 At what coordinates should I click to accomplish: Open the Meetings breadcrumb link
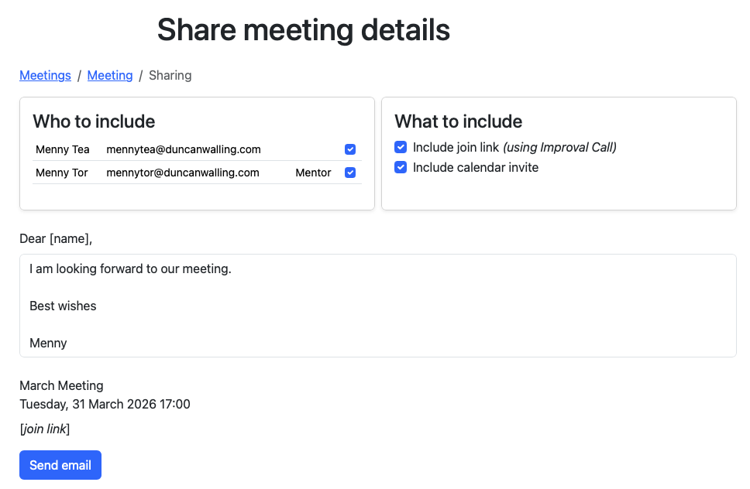[45, 75]
